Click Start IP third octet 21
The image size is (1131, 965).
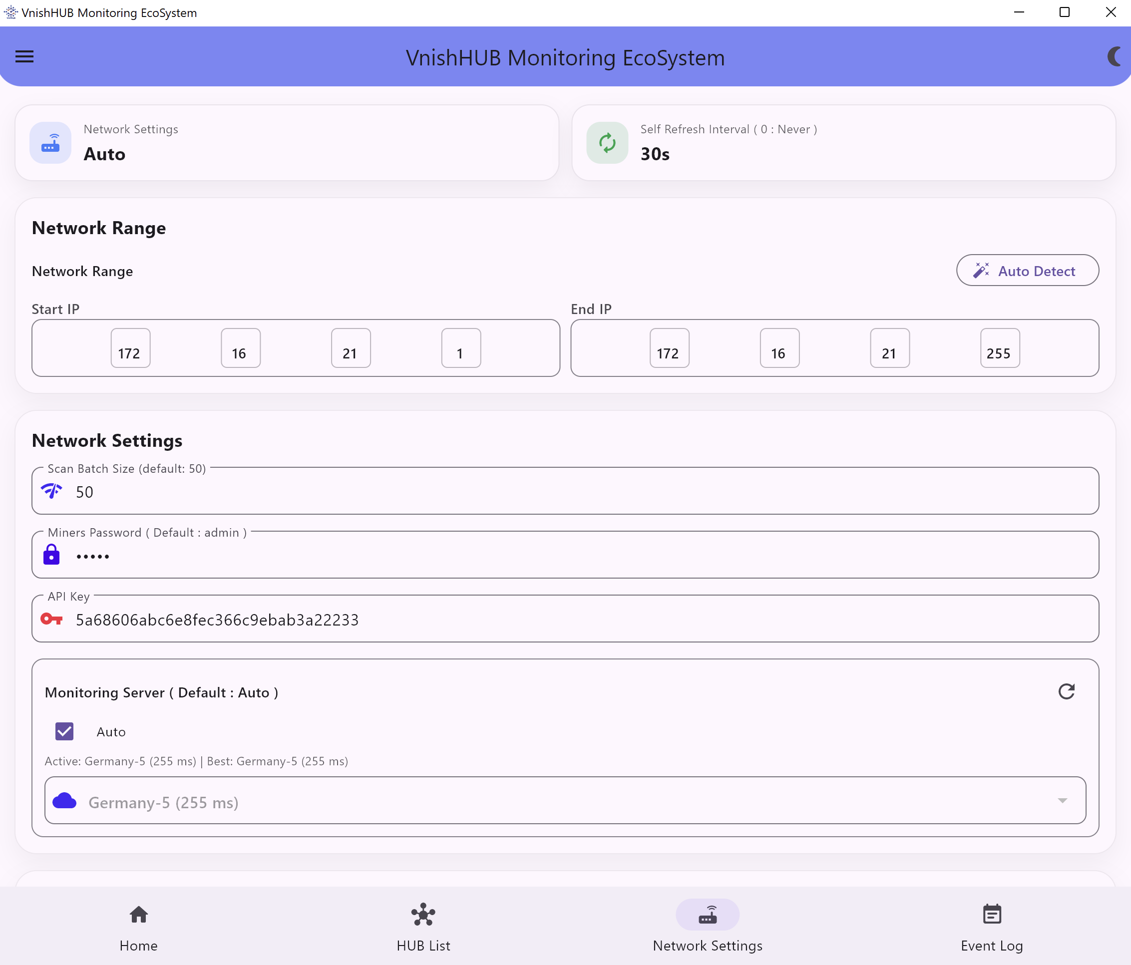pyautogui.click(x=351, y=348)
